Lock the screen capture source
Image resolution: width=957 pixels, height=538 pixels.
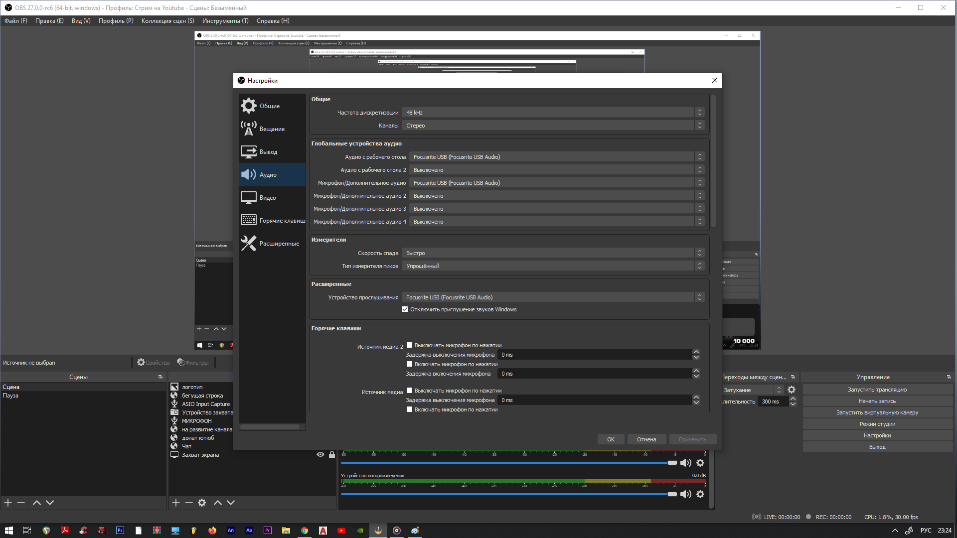tap(332, 454)
